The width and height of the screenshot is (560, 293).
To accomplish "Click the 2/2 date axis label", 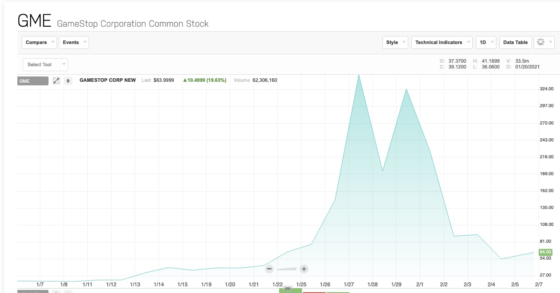I will pyautogui.click(x=444, y=285).
